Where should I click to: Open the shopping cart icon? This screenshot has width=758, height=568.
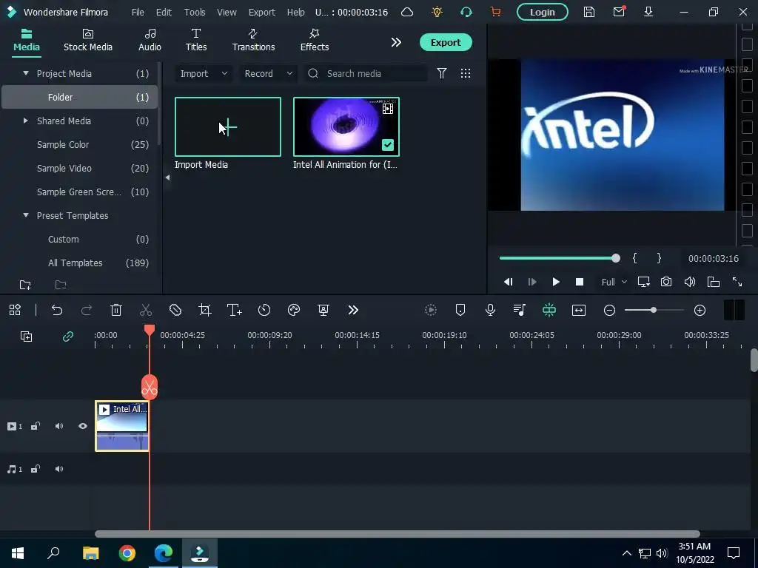click(x=495, y=12)
